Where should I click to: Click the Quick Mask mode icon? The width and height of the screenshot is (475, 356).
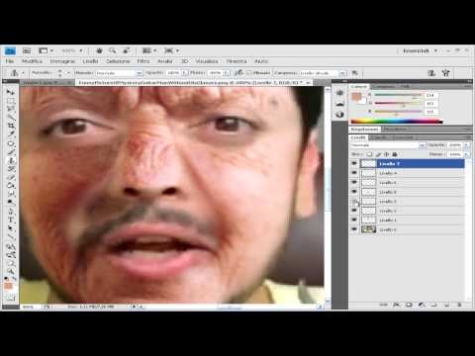[11, 298]
